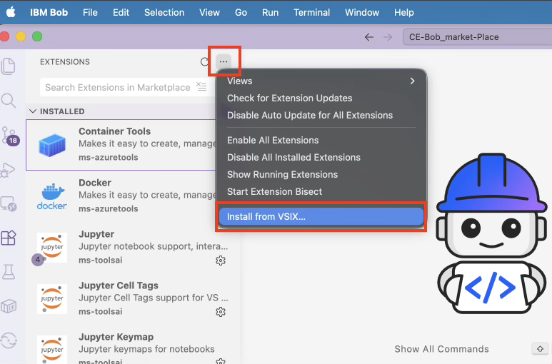Select Check for Extension Updates

click(x=289, y=98)
